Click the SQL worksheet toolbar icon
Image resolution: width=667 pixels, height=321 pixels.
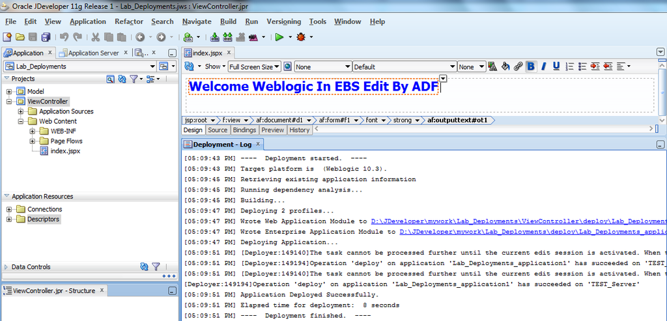tap(188, 37)
